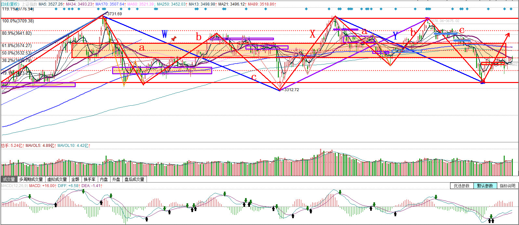Click the 80.9%(3641.82) Fibonacci level label
This screenshot has height=225, width=519.
pos(17,33)
